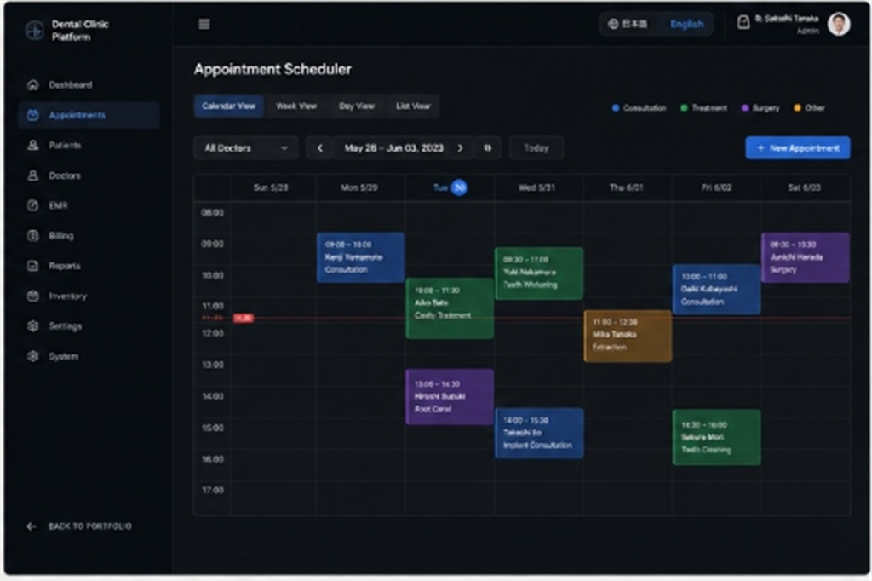The image size is (872, 581).
Task: Click the 17:00 time label
Action: tap(212, 490)
